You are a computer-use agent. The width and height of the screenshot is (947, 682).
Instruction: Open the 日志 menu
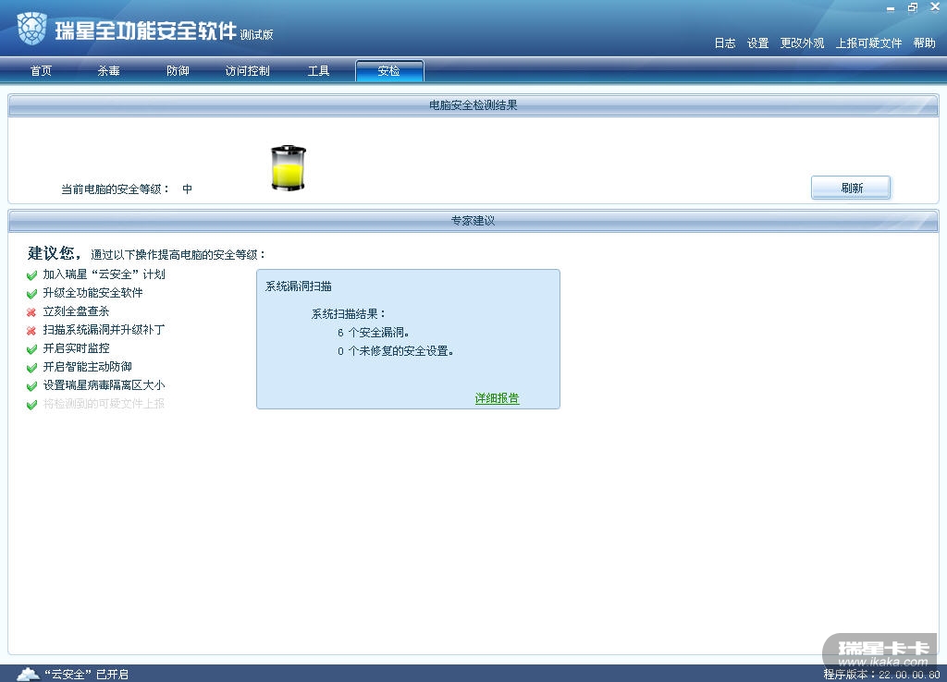tap(725, 43)
